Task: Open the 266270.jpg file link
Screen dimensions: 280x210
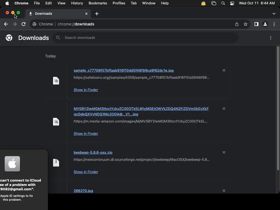Action: pos(83,191)
